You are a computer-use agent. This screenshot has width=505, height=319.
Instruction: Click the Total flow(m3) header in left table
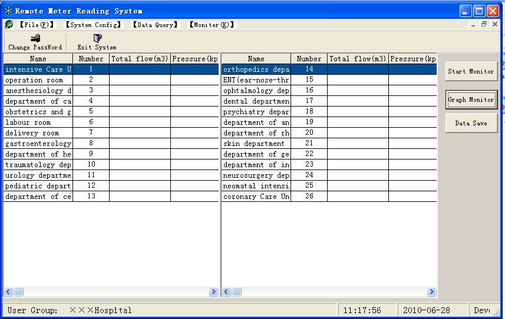point(140,59)
